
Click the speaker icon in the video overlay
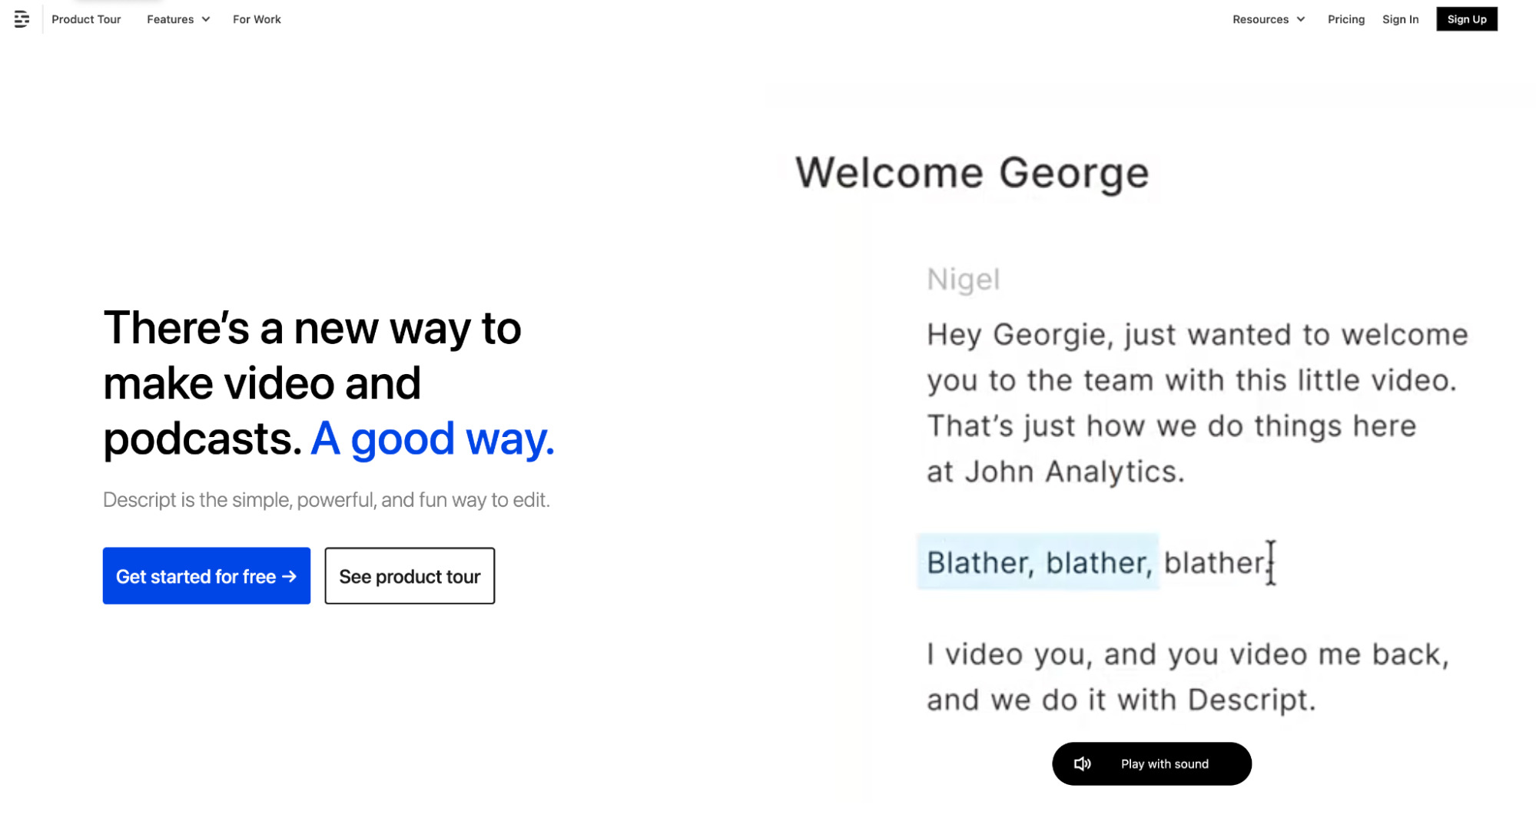click(x=1082, y=763)
